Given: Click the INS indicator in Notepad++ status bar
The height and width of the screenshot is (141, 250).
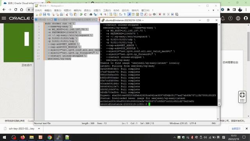Looking at the screenshot, I should click(x=214, y=123).
